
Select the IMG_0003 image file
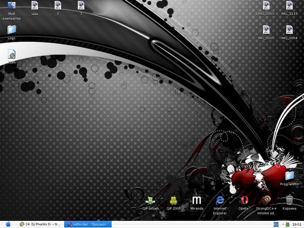[266, 6]
